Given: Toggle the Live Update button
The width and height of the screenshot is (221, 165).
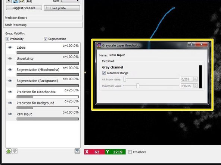Looking at the screenshot, I should (x=62, y=8).
